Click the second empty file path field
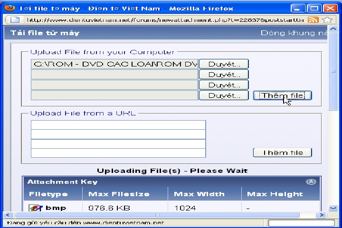The height and width of the screenshot is (228, 342). click(x=114, y=75)
